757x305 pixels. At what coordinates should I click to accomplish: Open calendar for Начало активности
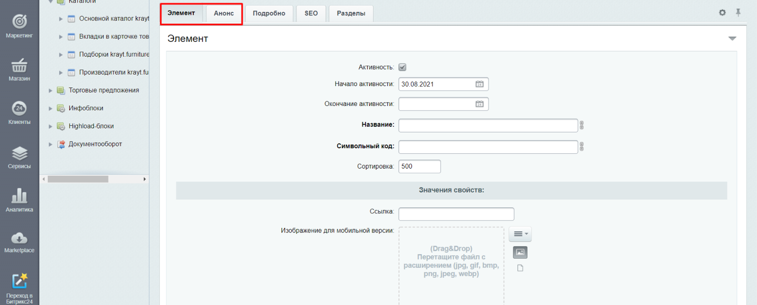point(480,84)
